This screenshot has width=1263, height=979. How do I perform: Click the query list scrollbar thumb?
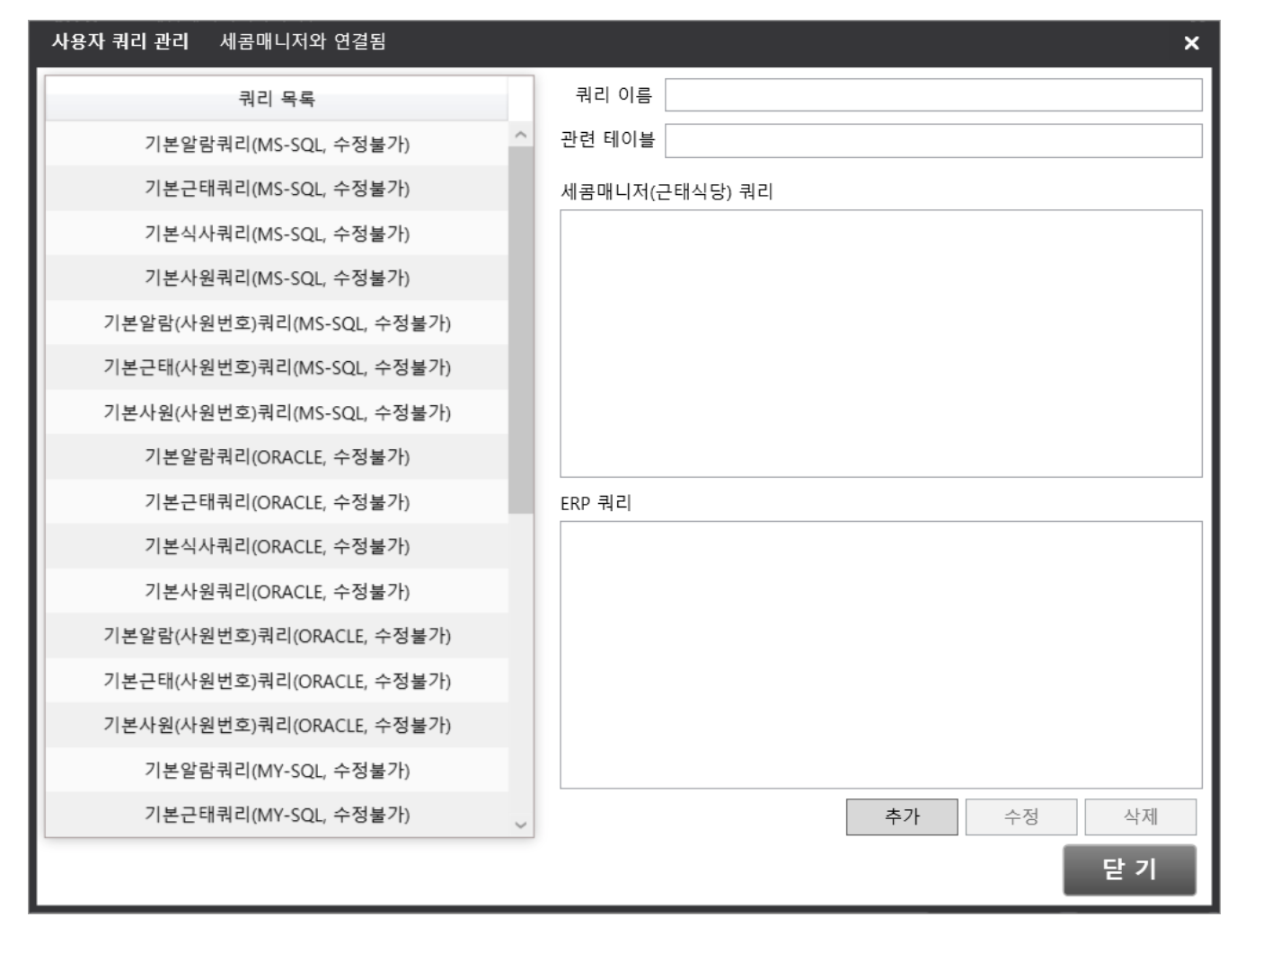(520, 329)
